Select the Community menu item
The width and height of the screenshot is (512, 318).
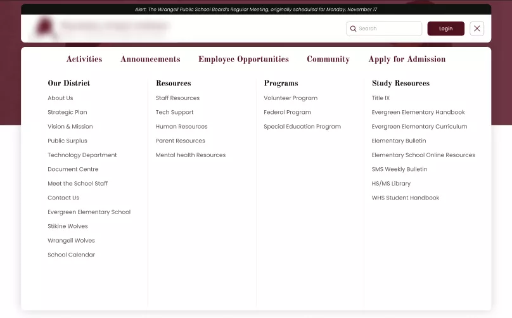328,60
